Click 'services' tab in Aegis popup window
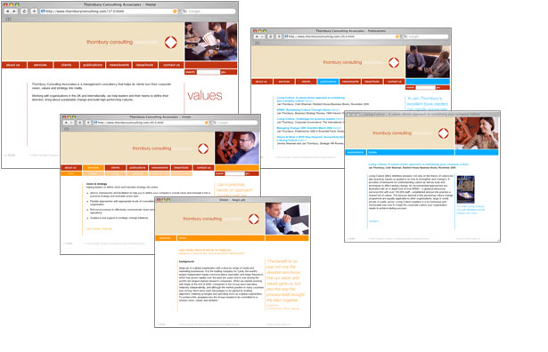548x352 pixels. [x=166, y=238]
